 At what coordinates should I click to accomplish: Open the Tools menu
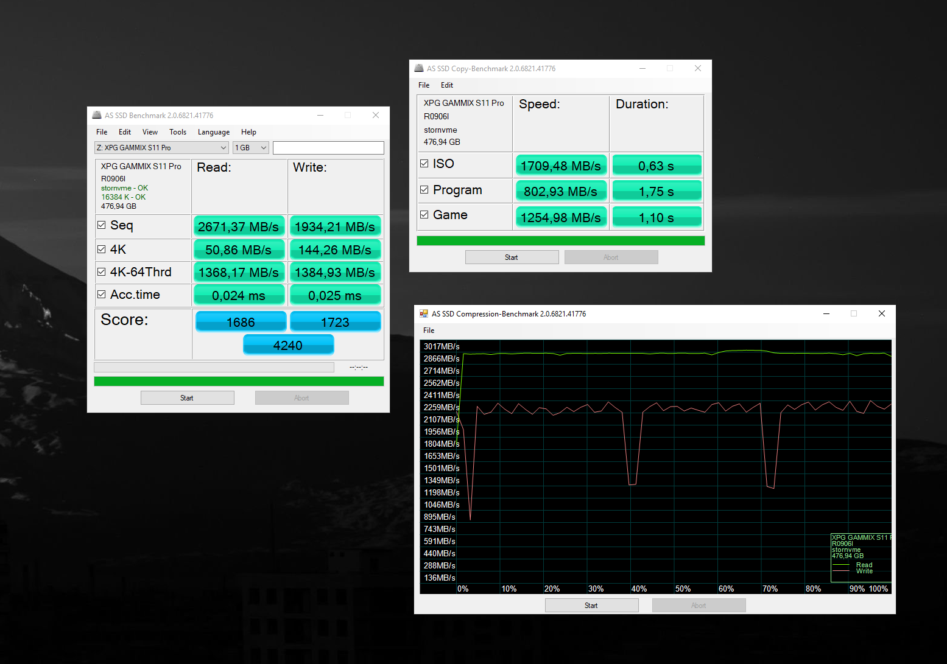(178, 132)
